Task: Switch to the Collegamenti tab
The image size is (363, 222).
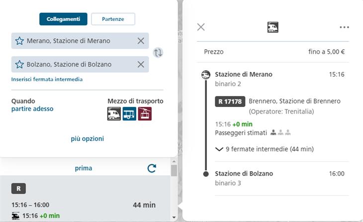Action: coord(63,19)
